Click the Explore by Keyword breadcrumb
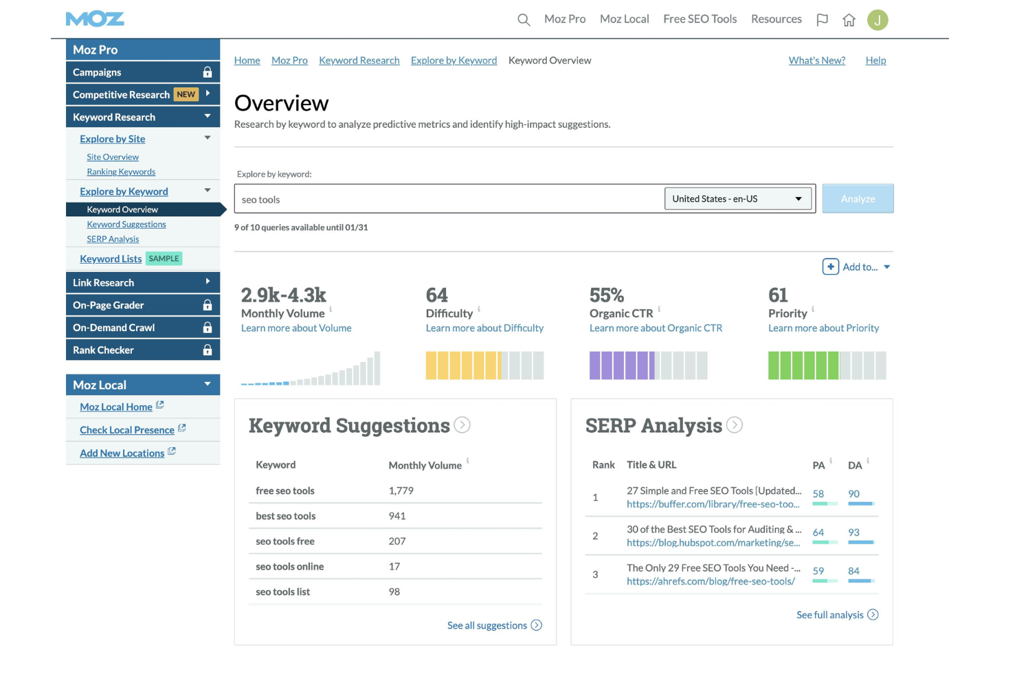This screenshot has height=678, width=1017. (454, 60)
